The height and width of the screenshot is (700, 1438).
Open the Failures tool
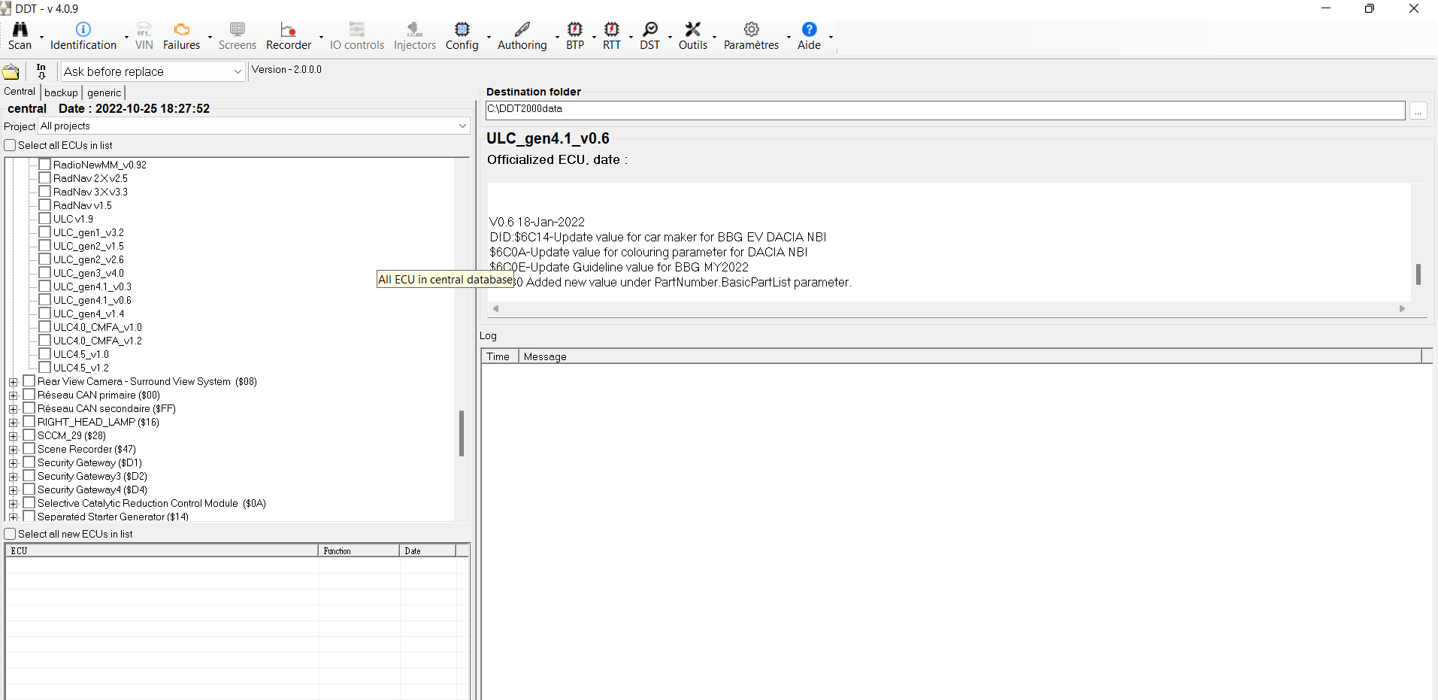coord(180,35)
